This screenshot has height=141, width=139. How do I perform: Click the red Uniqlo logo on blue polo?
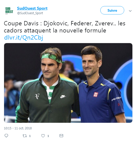click(x=96, y=94)
